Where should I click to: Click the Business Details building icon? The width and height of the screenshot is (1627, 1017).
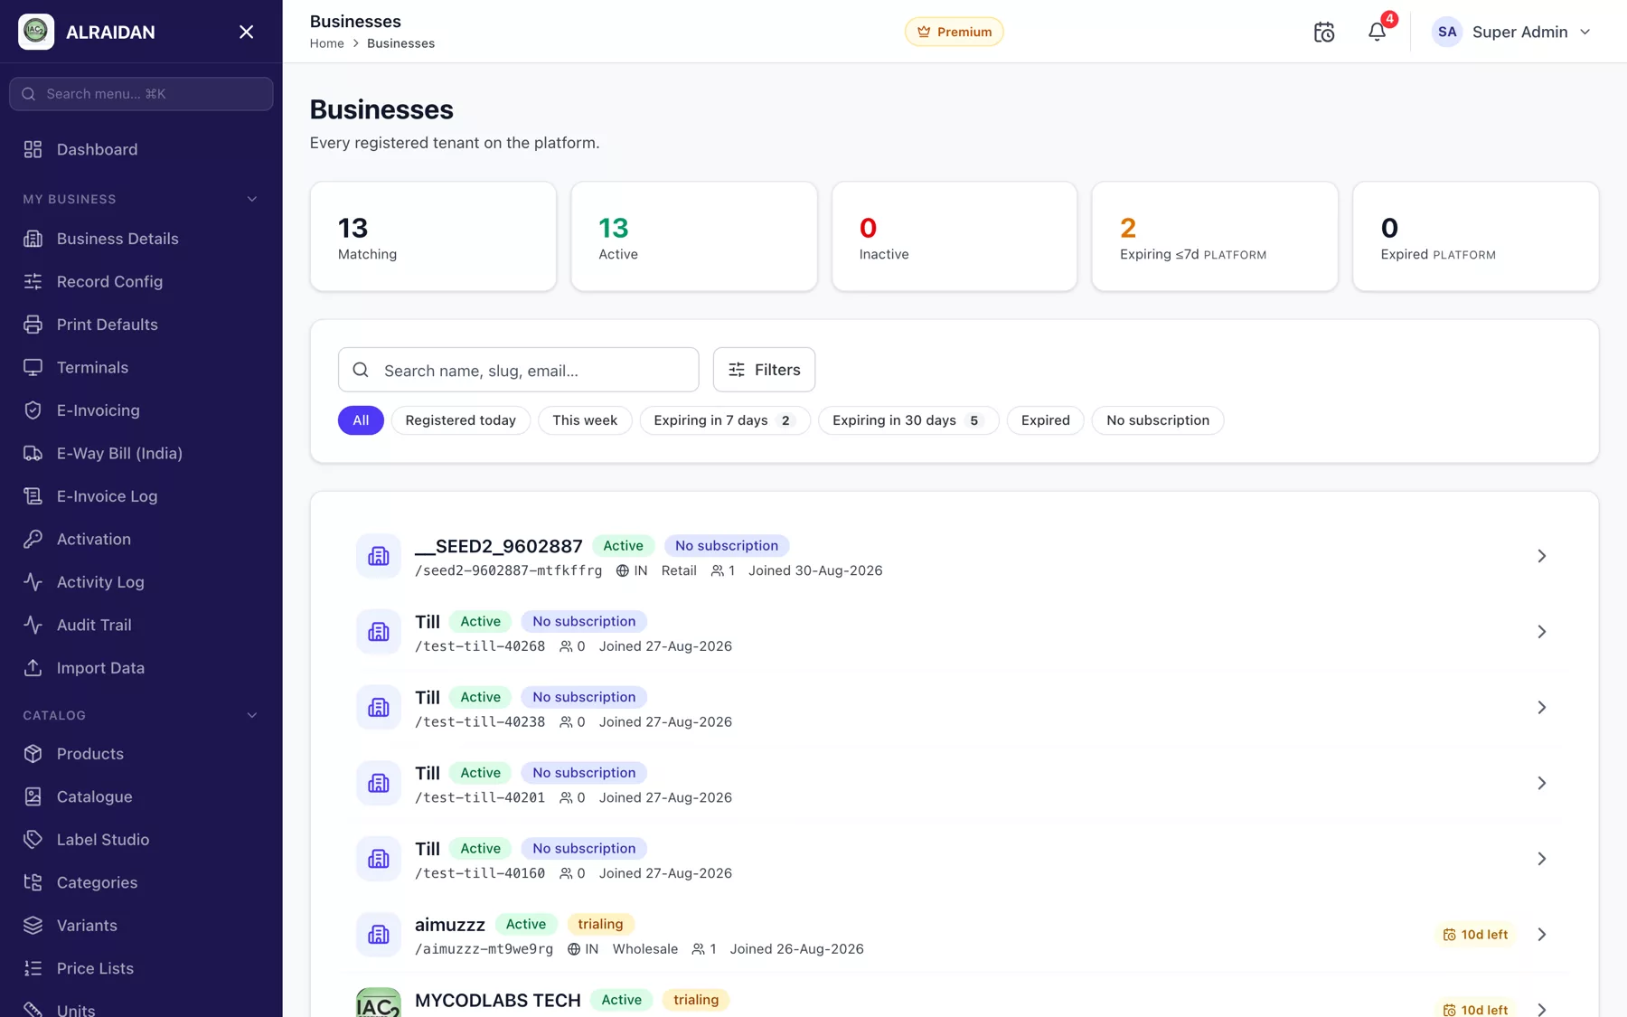click(33, 239)
